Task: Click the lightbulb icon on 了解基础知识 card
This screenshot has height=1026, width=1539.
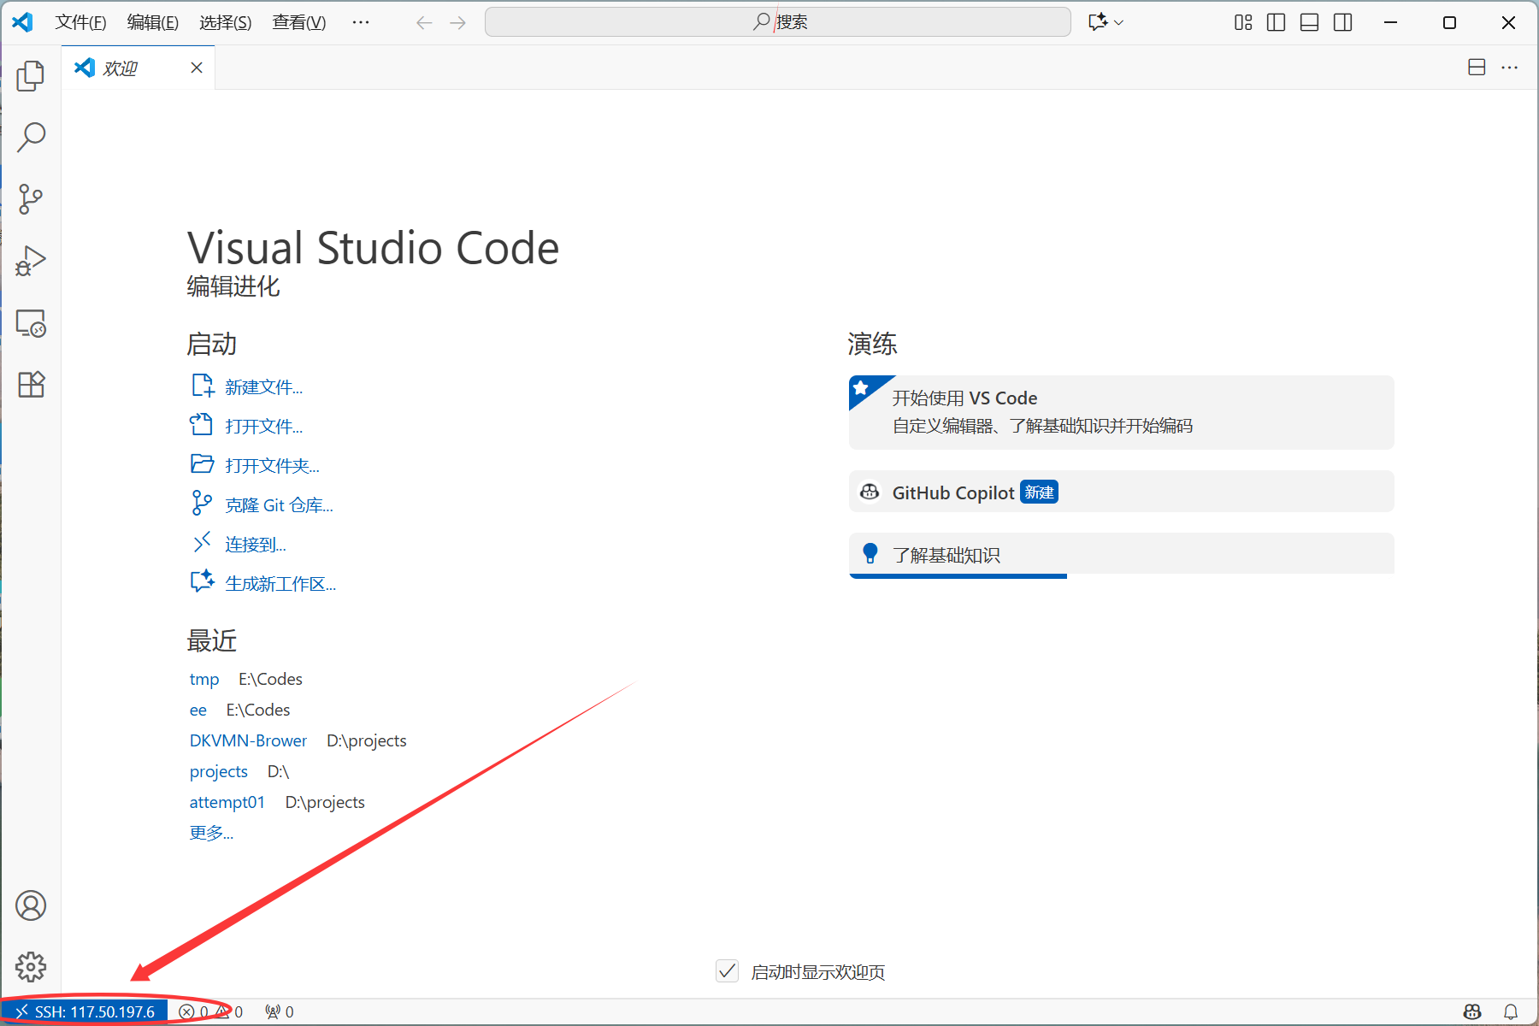Action: [x=870, y=553]
